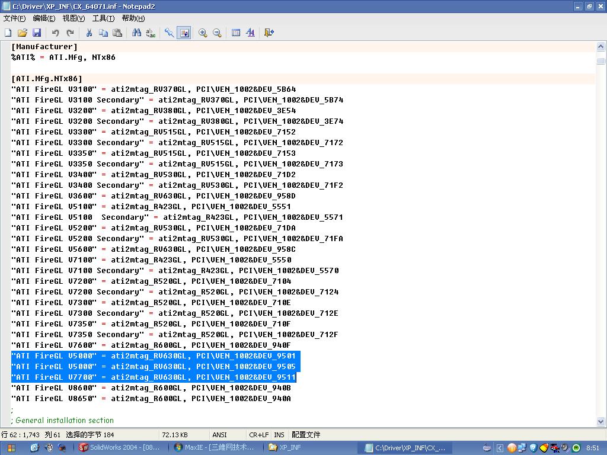The height and width of the screenshot is (455, 607).
Task: Zoom out with the magnifier minus icon
Action: (x=217, y=33)
